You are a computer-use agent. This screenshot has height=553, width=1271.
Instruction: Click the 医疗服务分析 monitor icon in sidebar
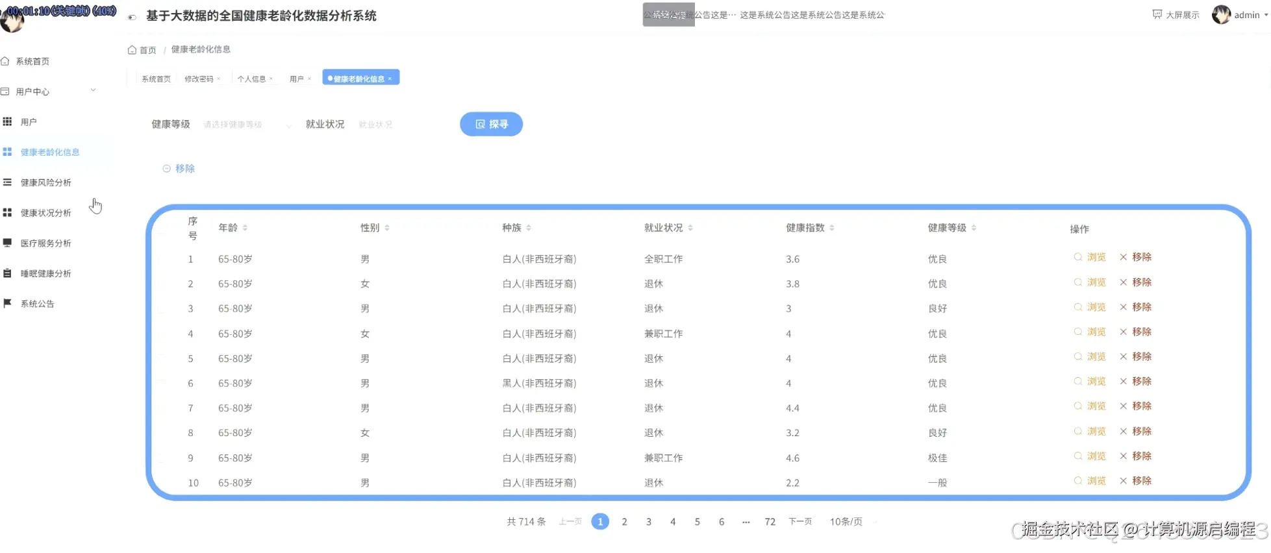tap(7, 243)
